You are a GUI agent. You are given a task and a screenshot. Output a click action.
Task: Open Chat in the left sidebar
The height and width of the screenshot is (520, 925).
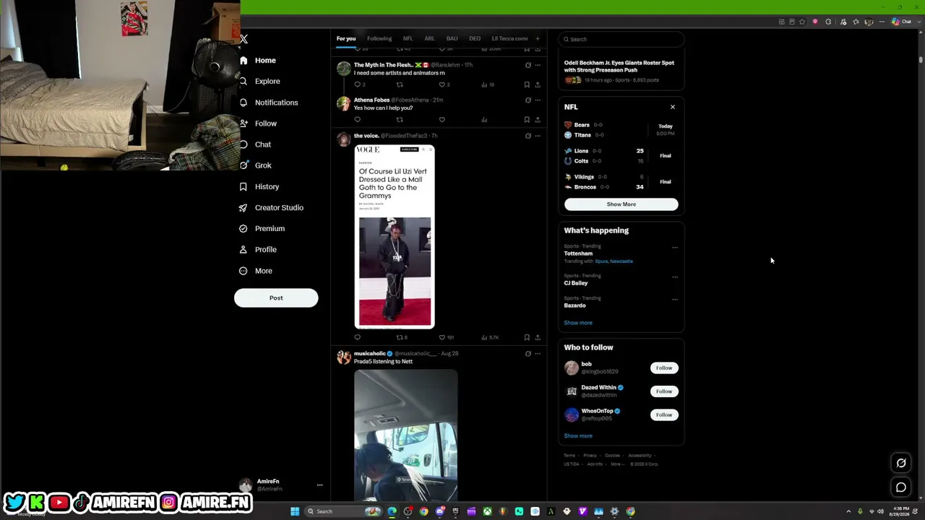(x=256, y=144)
